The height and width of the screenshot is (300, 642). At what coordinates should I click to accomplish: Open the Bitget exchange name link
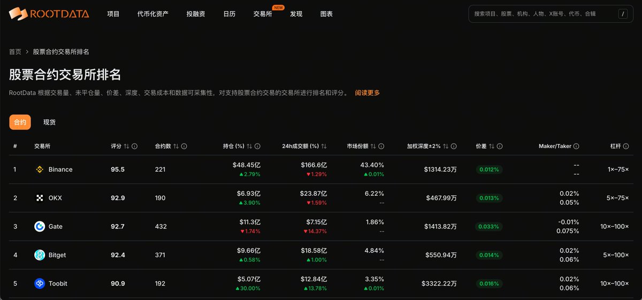click(x=57, y=255)
